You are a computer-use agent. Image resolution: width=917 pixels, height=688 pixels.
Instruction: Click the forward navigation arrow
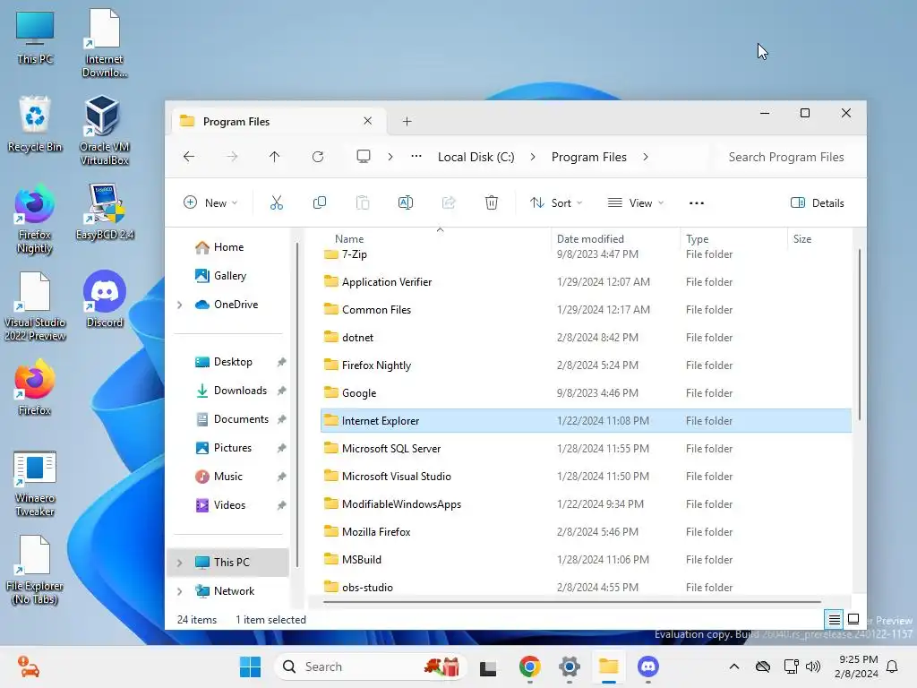click(232, 157)
